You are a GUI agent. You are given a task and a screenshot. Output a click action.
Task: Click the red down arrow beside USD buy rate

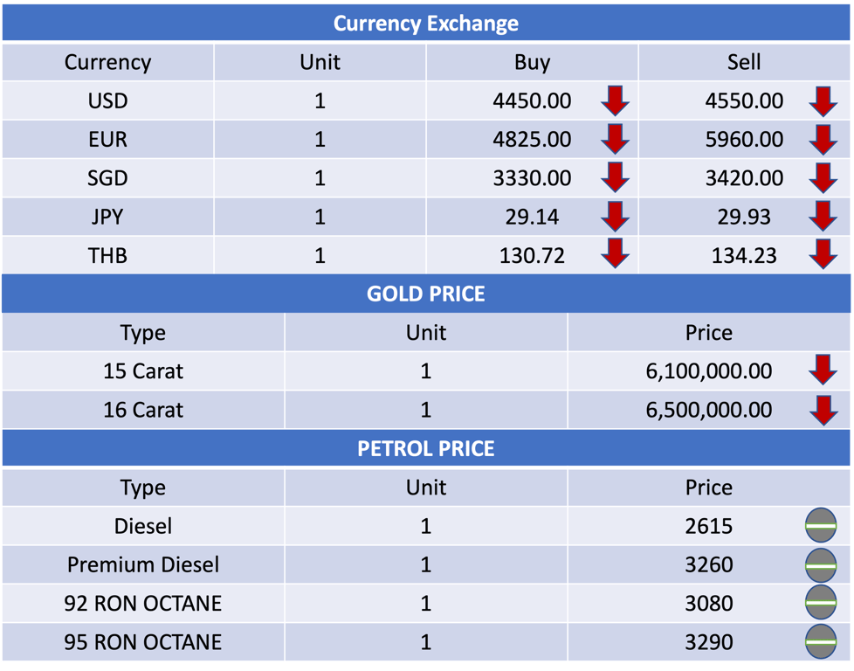[x=615, y=100]
